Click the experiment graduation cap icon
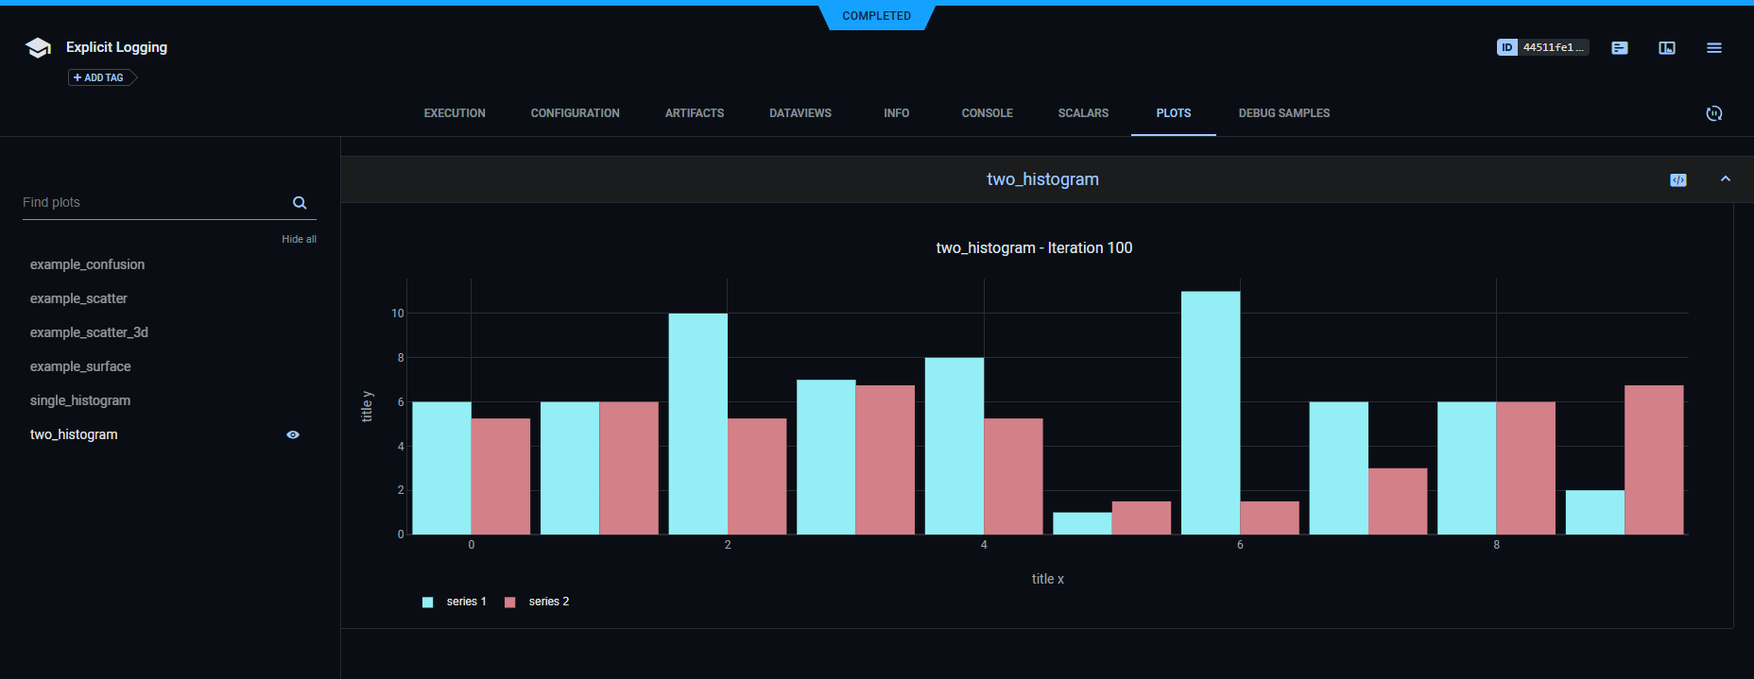1754x679 pixels. 38,48
